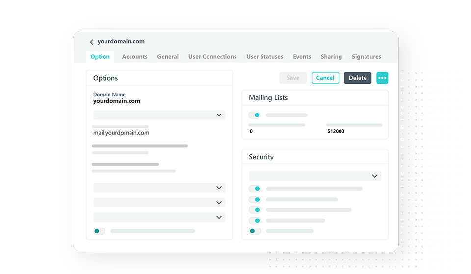Open the three-dots more actions button
The height and width of the screenshot is (274, 471).
(382, 78)
